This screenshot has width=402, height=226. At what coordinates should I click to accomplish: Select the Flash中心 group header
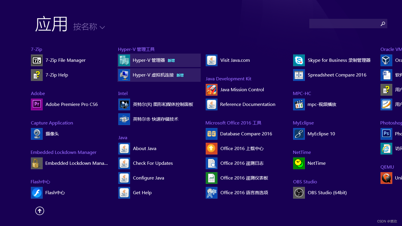click(40, 182)
